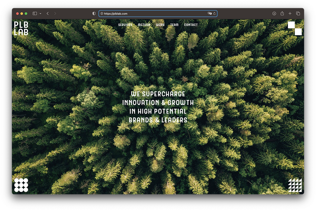Open the Services menu item
316x210 pixels.
[125, 25]
